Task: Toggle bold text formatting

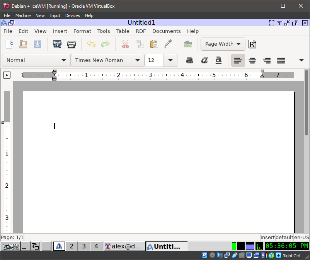Action: point(189,60)
